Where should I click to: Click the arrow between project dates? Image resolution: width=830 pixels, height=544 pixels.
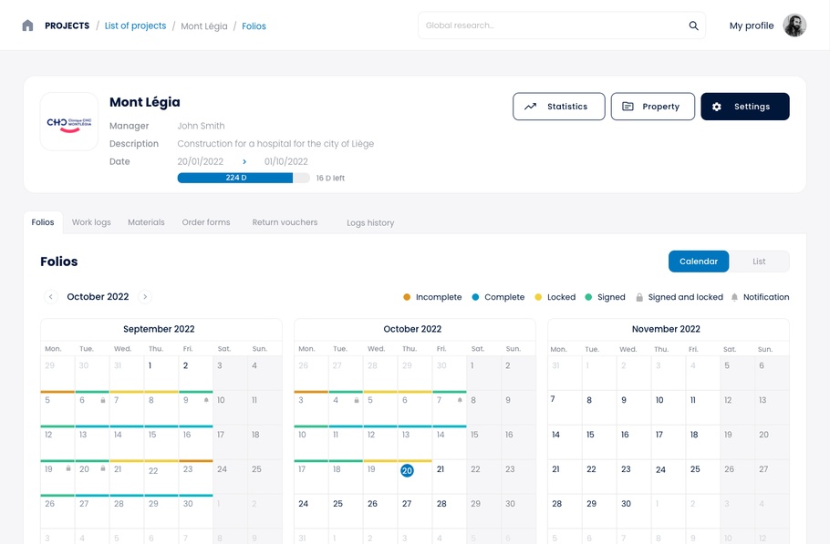(x=244, y=162)
